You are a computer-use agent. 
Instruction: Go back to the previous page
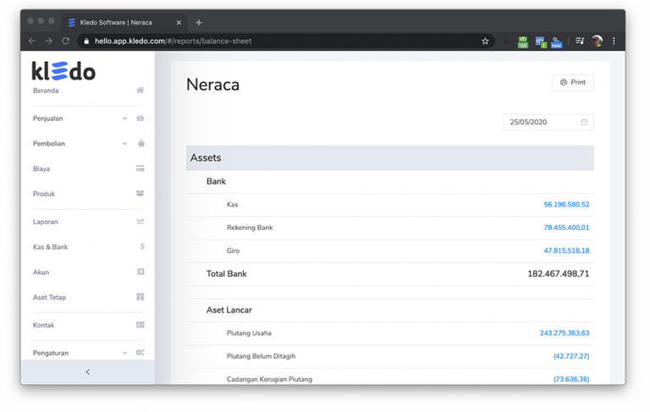pyautogui.click(x=32, y=41)
